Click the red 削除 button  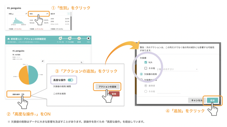click(x=114, y=94)
